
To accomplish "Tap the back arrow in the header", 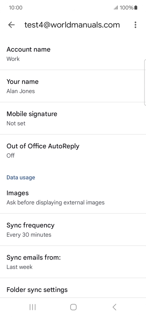I will 11,25.
